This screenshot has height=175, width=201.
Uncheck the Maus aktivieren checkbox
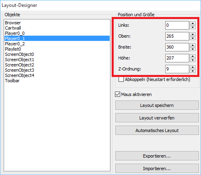click(117, 94)
